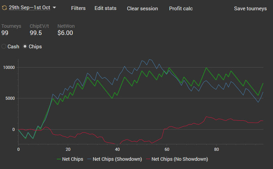Select the Cash radio button
The image size is (273, 169).
pos(4,46)
